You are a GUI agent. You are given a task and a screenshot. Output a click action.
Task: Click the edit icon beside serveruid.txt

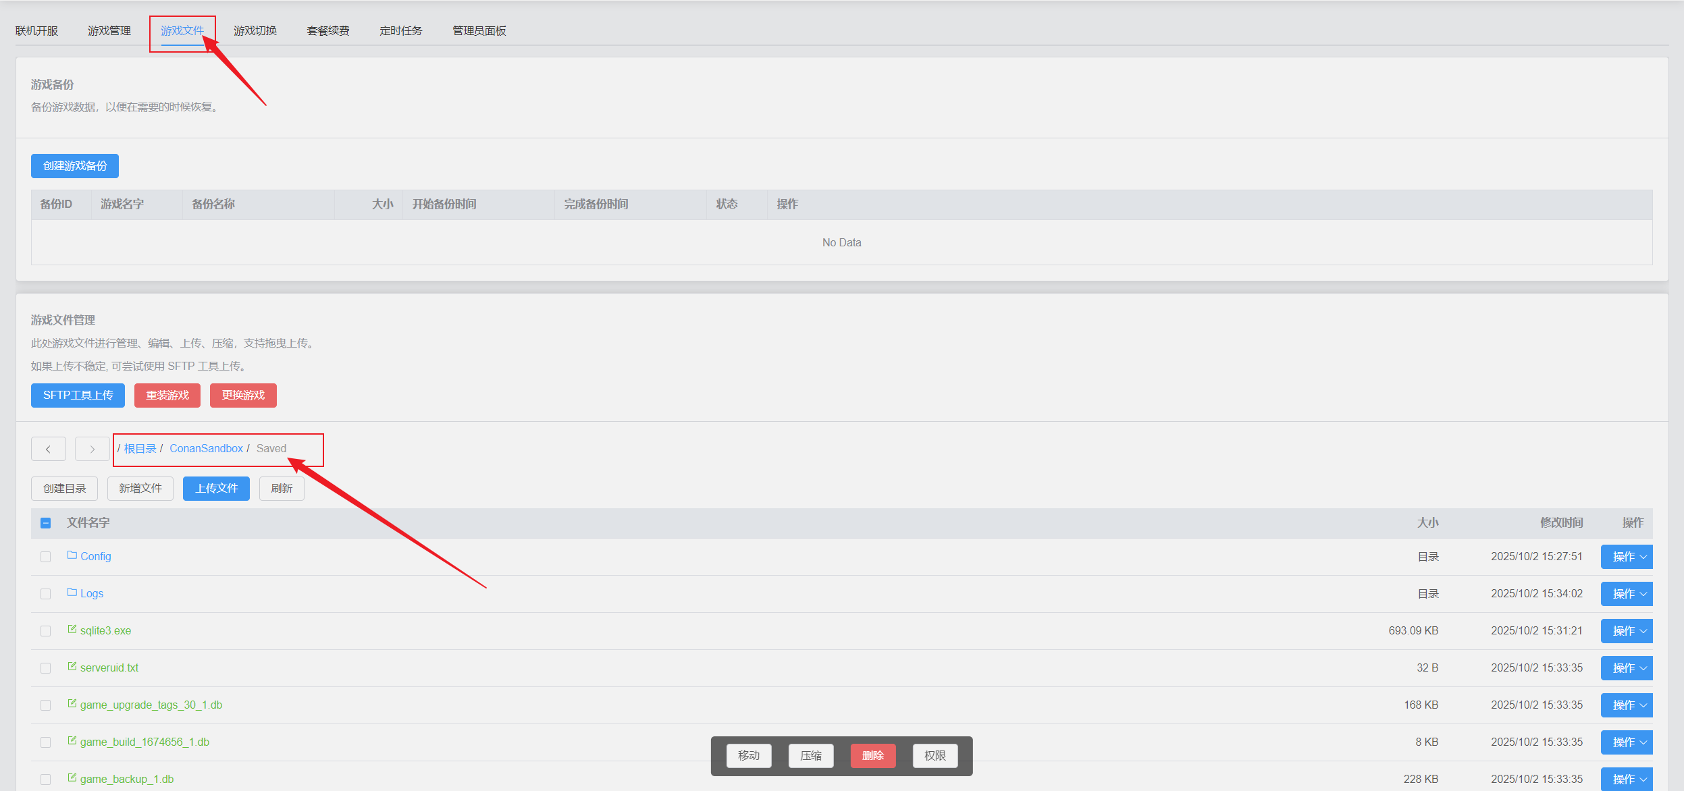point(72,667)
